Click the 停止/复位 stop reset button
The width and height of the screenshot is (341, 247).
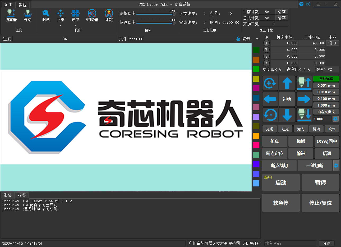point(320,203)
